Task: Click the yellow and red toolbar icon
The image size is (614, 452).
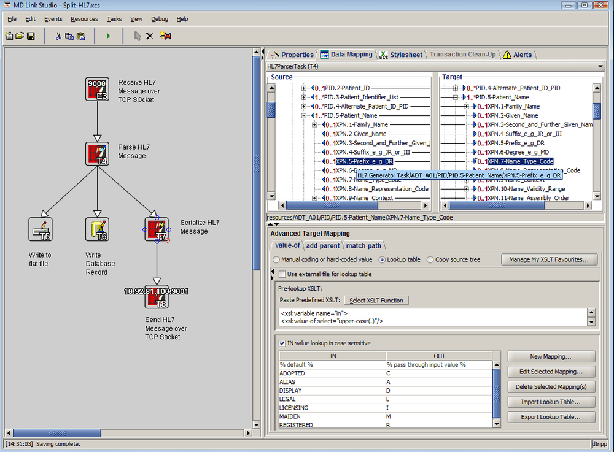Action: pyautogui.click(x=166, y=36)
